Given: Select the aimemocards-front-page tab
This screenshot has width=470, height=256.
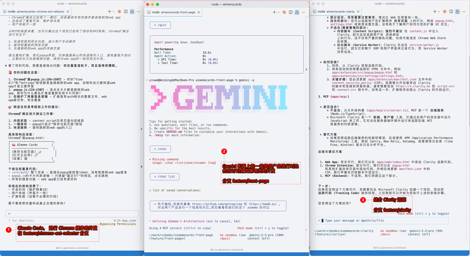Looking at the screenshot, I should [173, 12].
